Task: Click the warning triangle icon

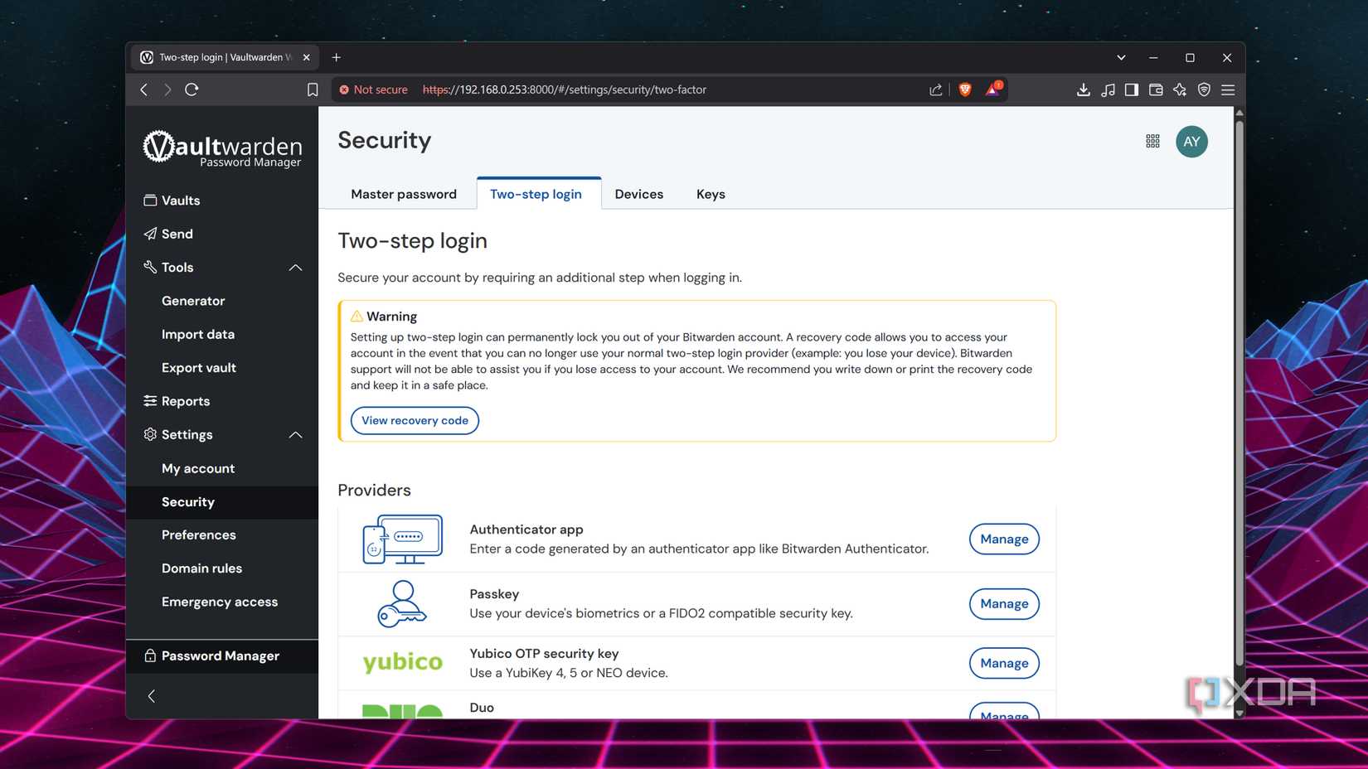Action: [357, 316]
